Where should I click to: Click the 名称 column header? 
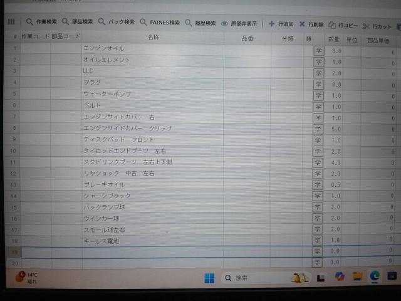152,37
